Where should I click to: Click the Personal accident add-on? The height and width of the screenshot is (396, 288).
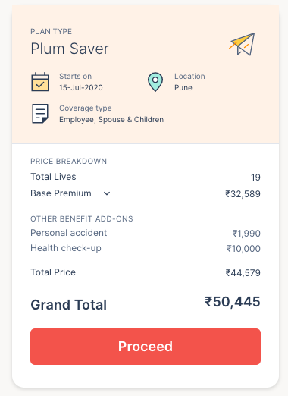click(x=69, y=233)
